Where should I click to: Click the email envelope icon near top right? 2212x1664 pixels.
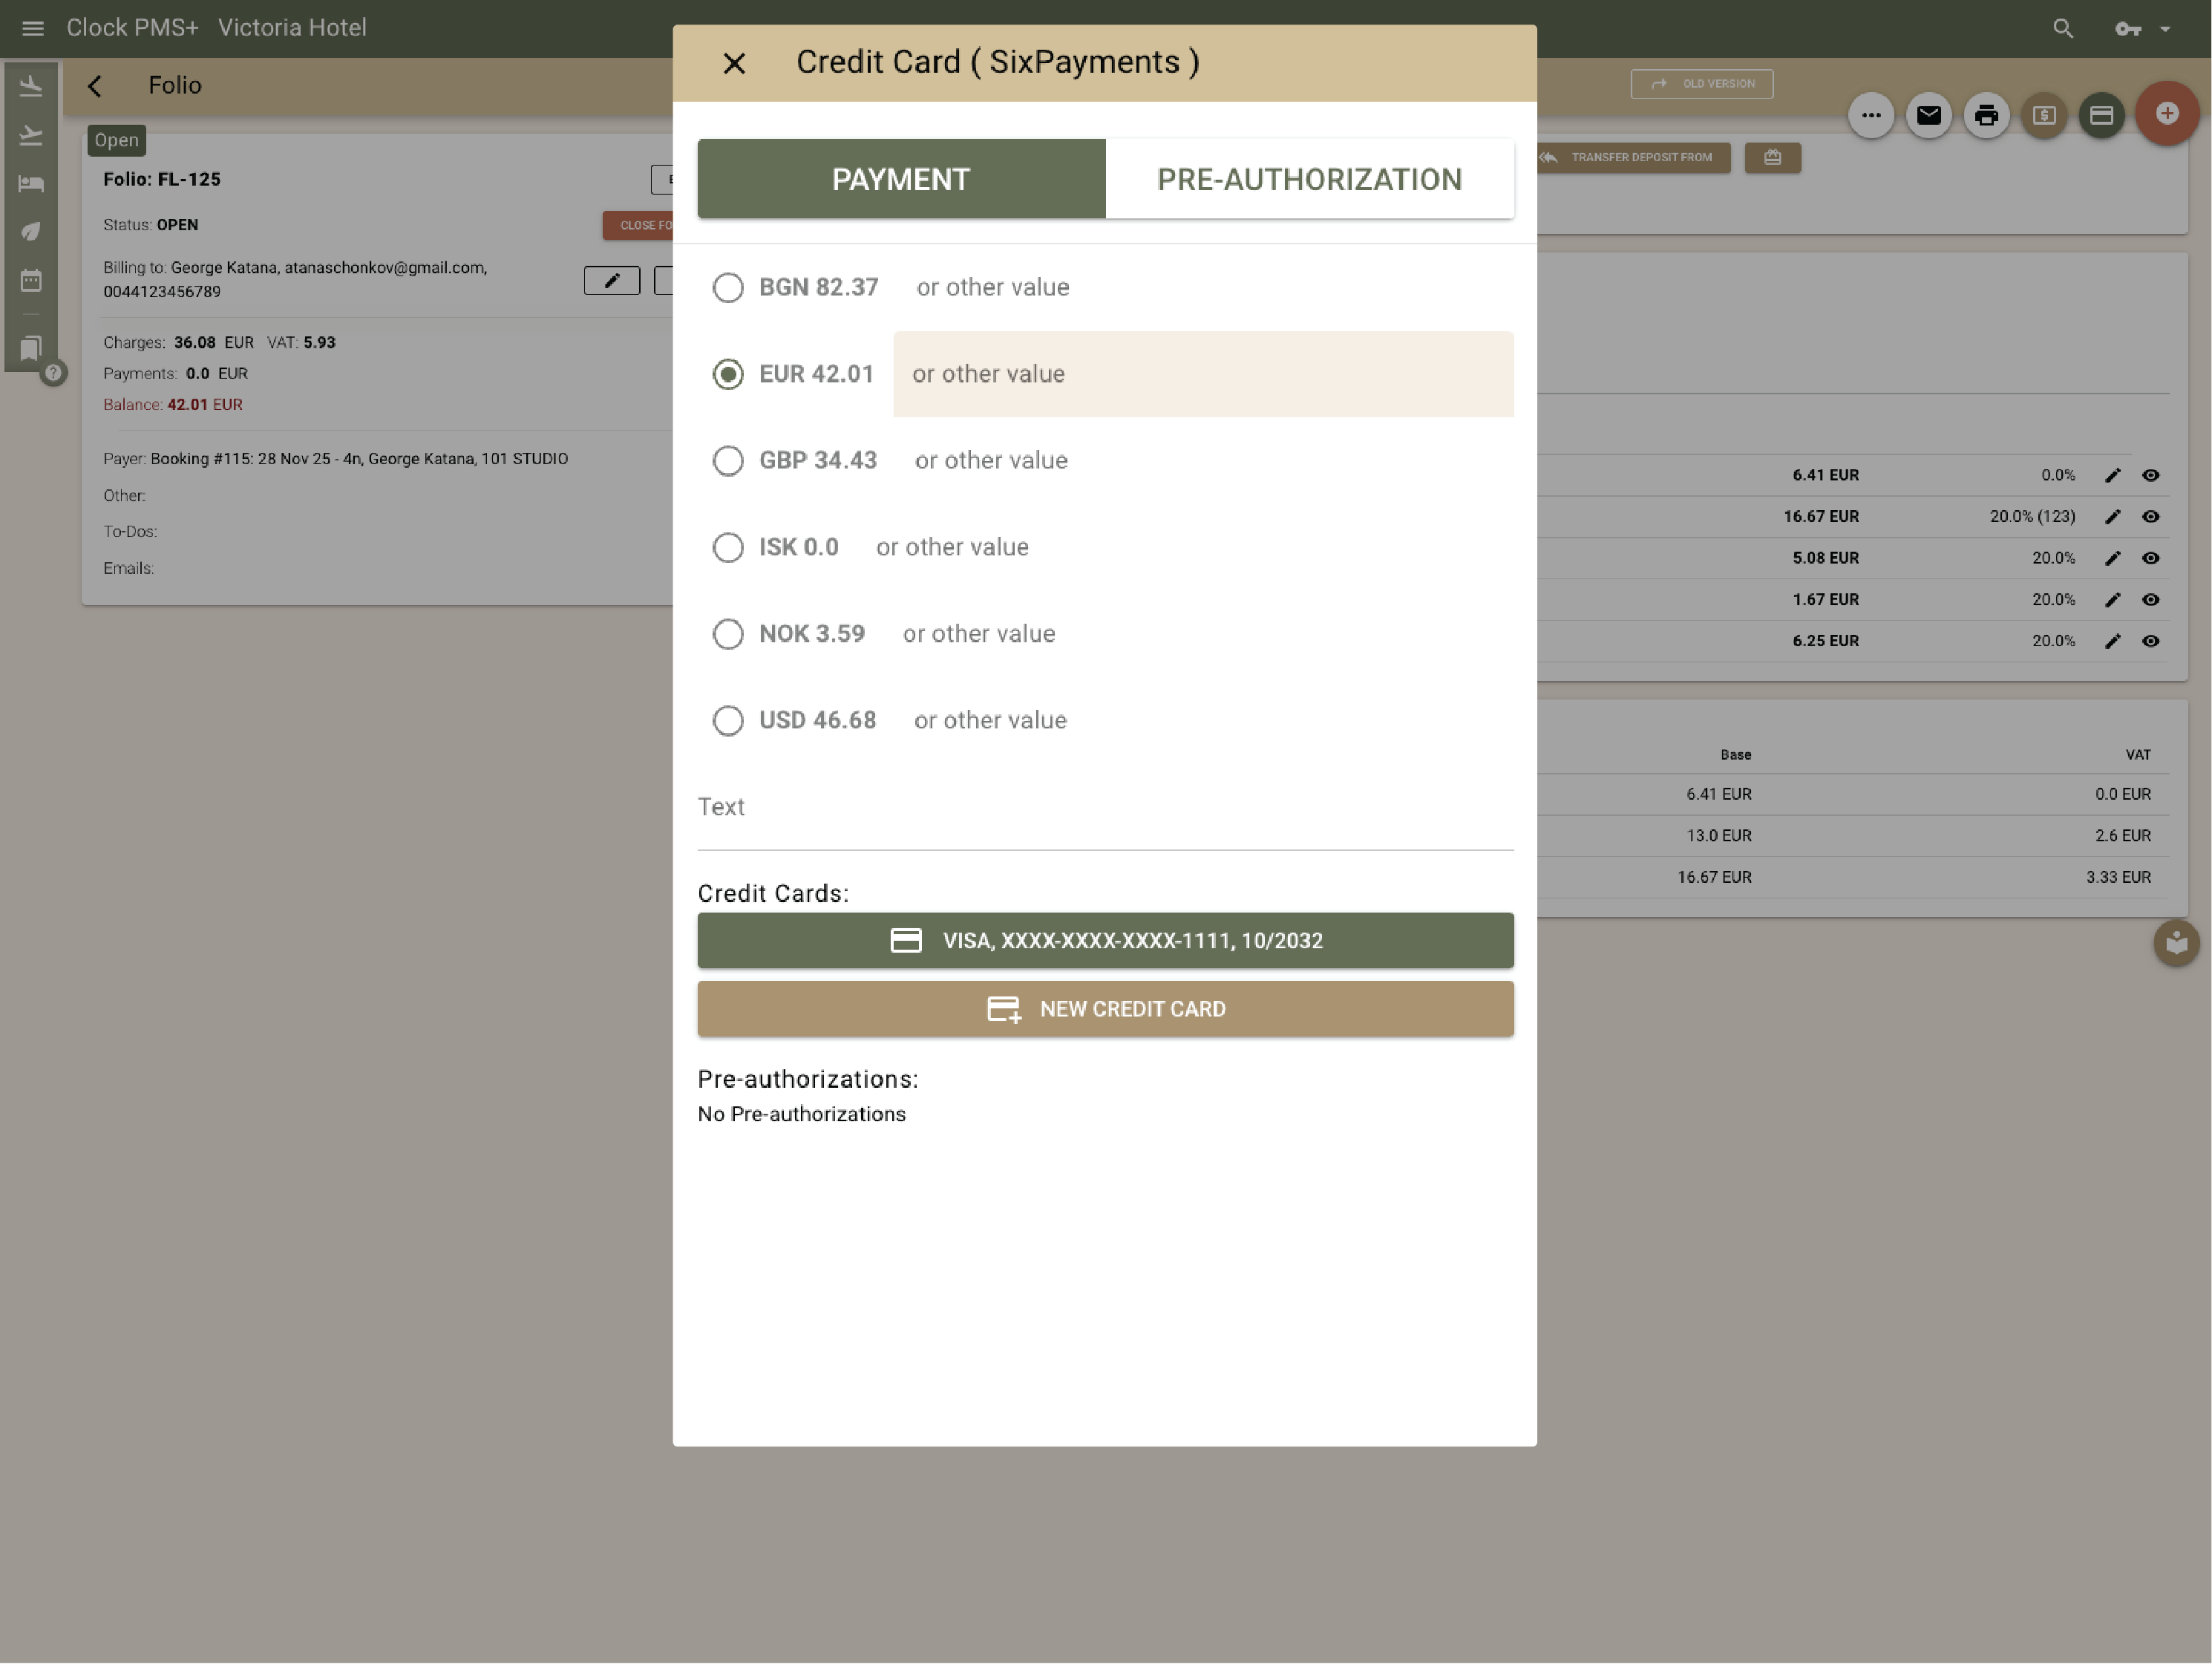[1929, 115]
